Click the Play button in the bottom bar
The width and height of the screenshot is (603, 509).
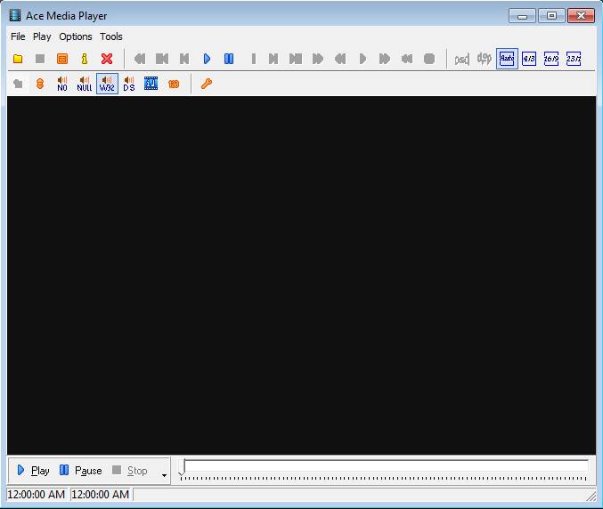[33, 470]
